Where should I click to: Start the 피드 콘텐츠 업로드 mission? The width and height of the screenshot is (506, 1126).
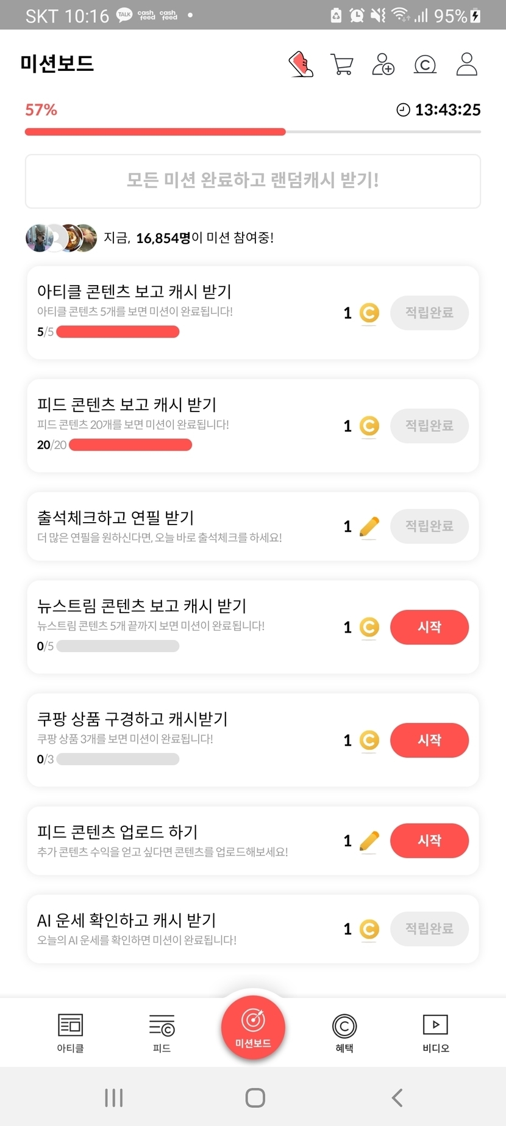point(429,841)
